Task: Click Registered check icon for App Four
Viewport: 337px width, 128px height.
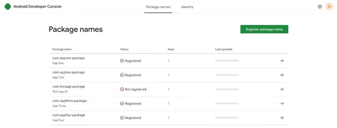Action: pos(122,118)
